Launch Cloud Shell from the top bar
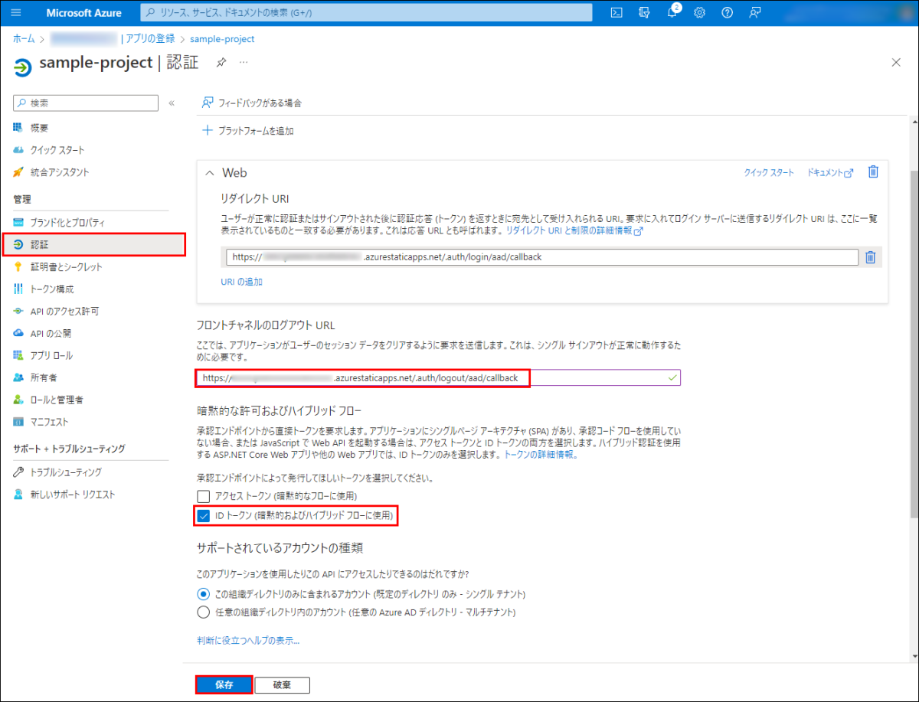Image resolution: width=919 pixels, height=702 pixels. coord(616,12)
